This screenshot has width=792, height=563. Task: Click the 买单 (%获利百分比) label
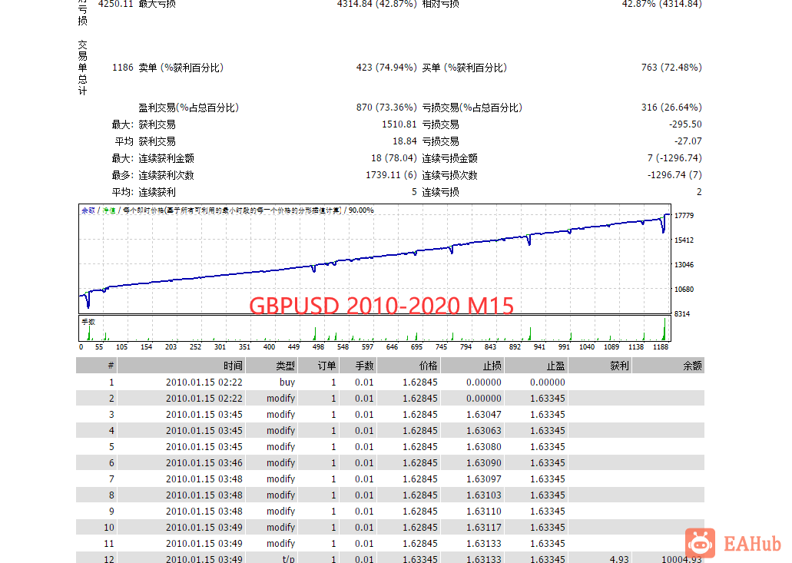(465, 68)
